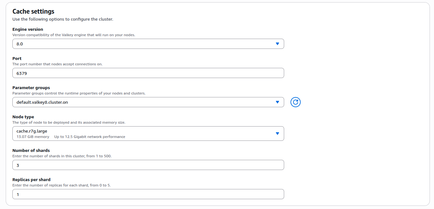Click the Replicas per shard label

[x=31, y=180]
